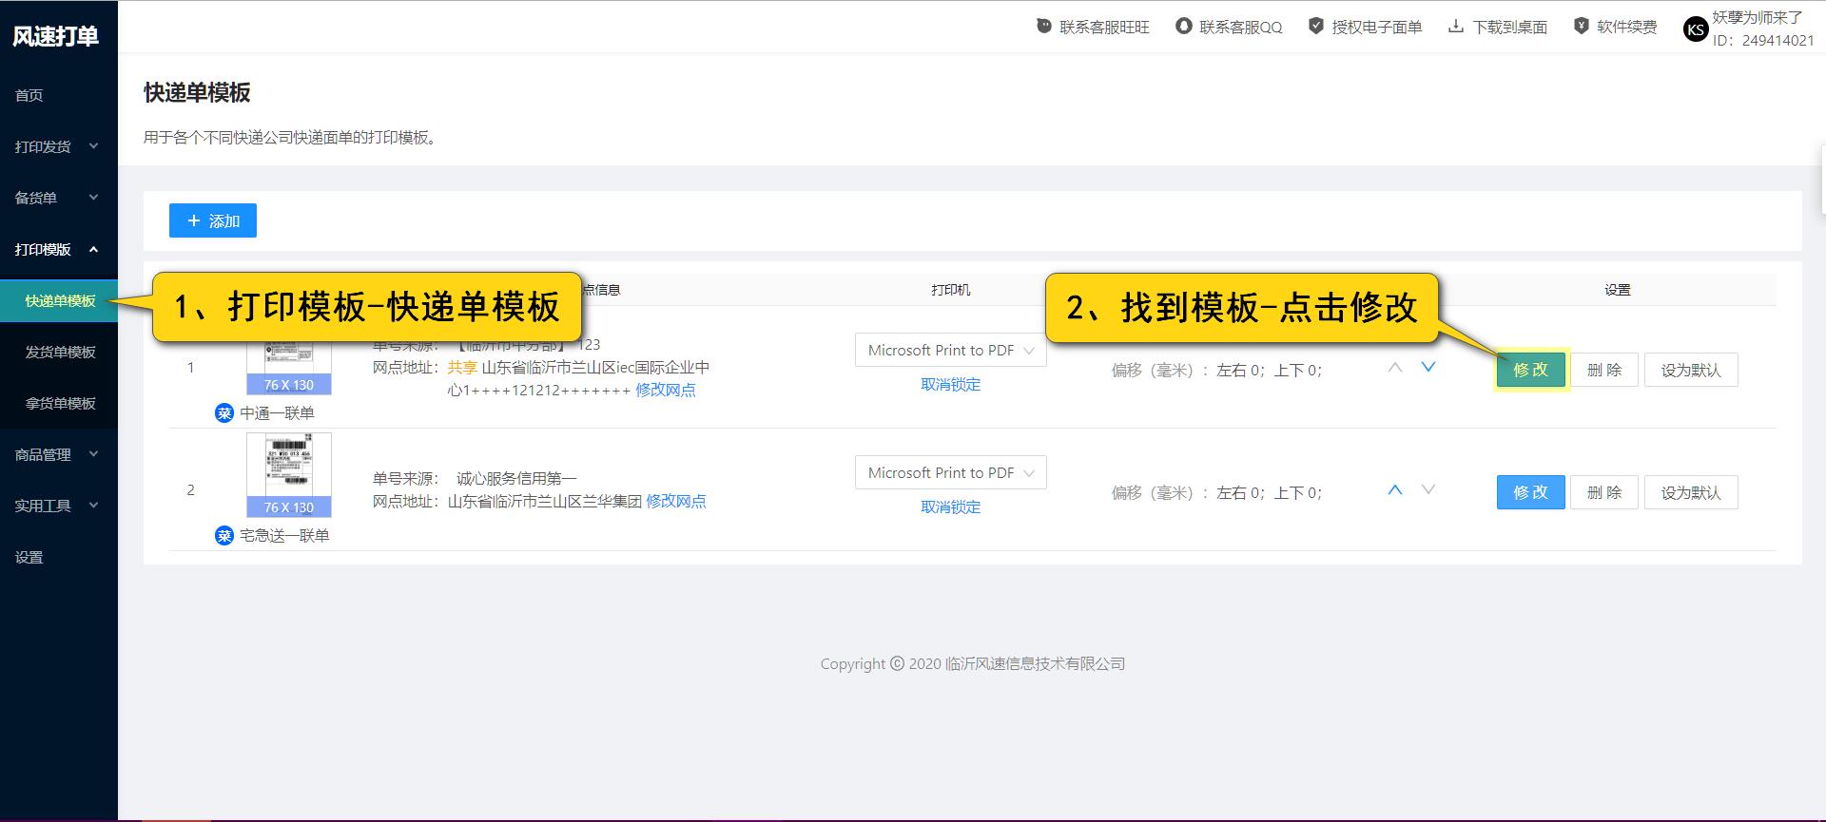Collapse the 打印模版 menu
The height and width of the screenshot is (822, 1826).
(x=59, y=249)
